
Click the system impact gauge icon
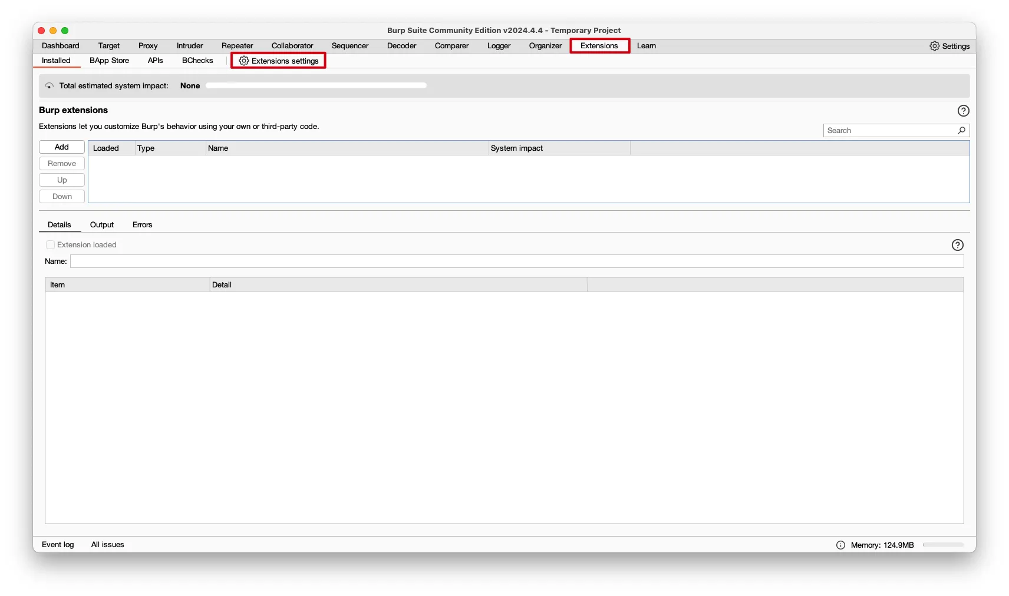50,86
